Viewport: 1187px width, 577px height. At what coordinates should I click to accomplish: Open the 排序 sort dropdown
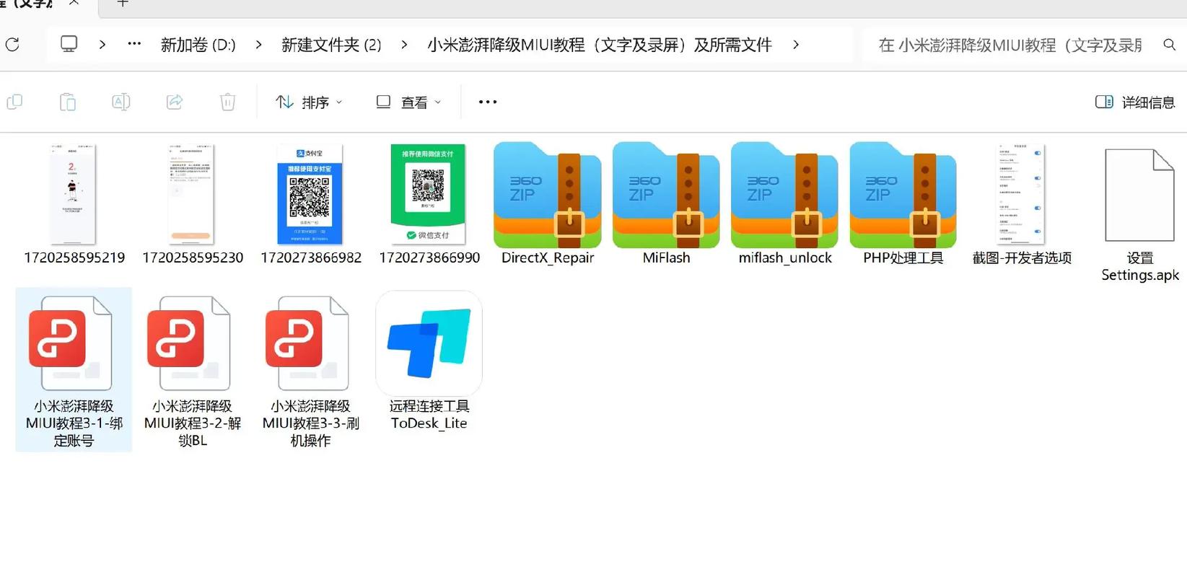tap(309, 102)
